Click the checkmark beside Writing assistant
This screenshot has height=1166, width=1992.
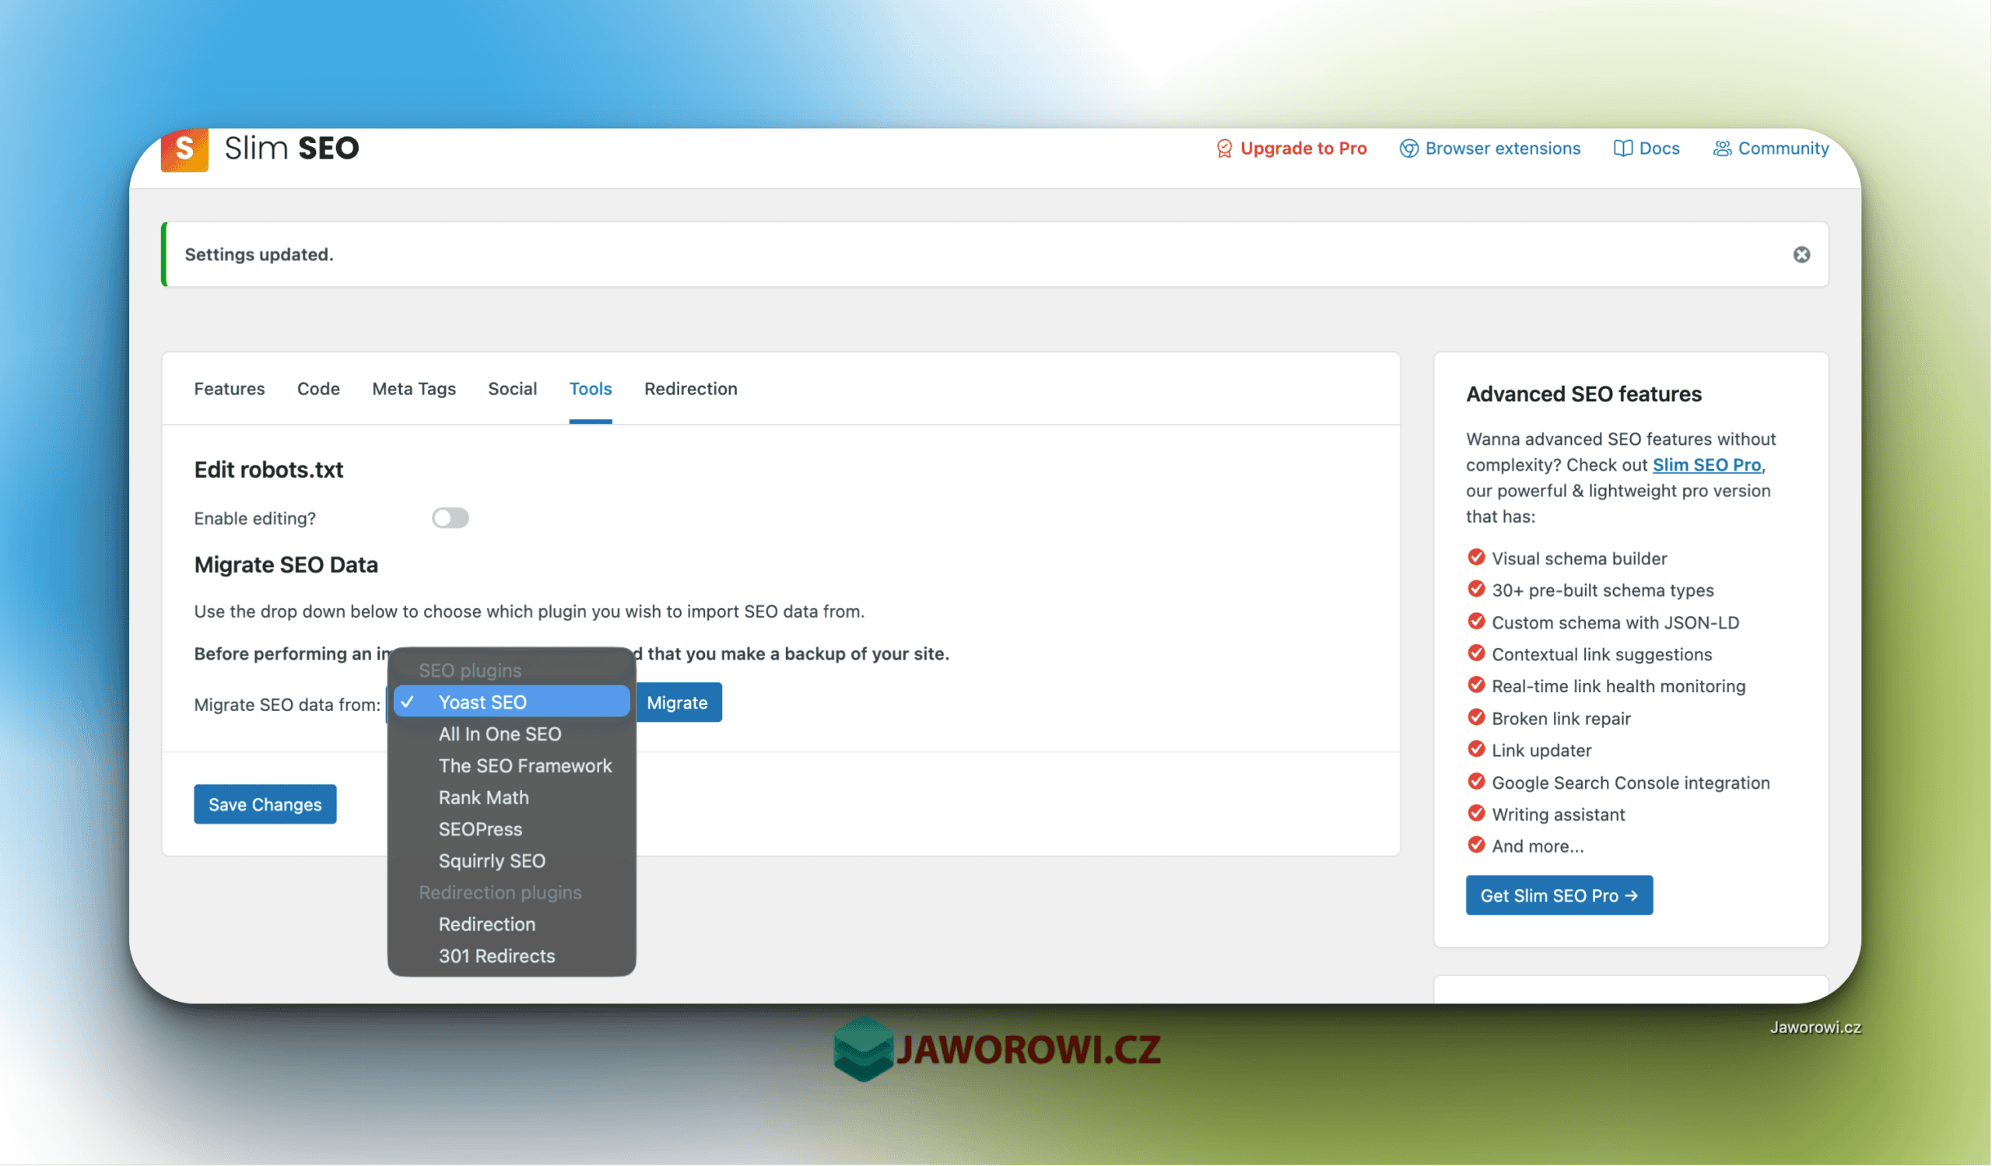pos(1477,813)
